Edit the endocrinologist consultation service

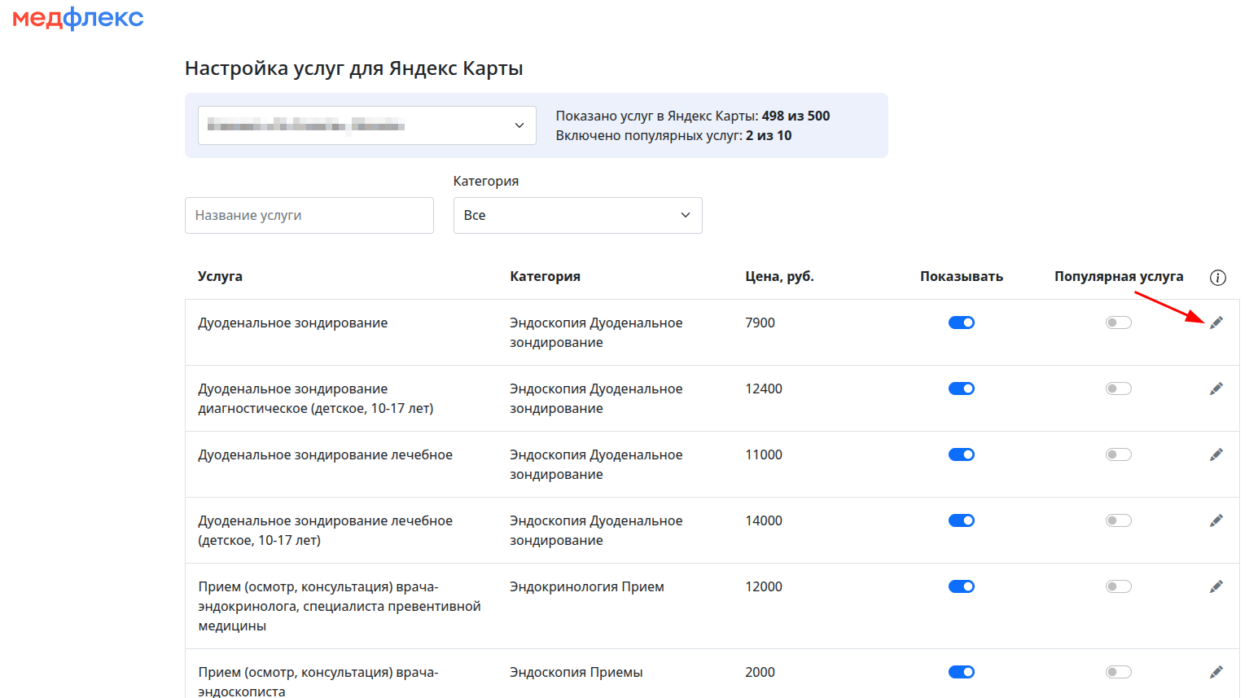1216,587
